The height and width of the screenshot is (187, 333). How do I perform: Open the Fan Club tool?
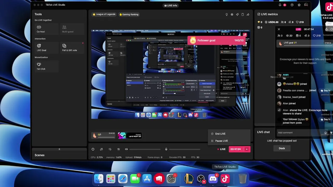point(47,66)
